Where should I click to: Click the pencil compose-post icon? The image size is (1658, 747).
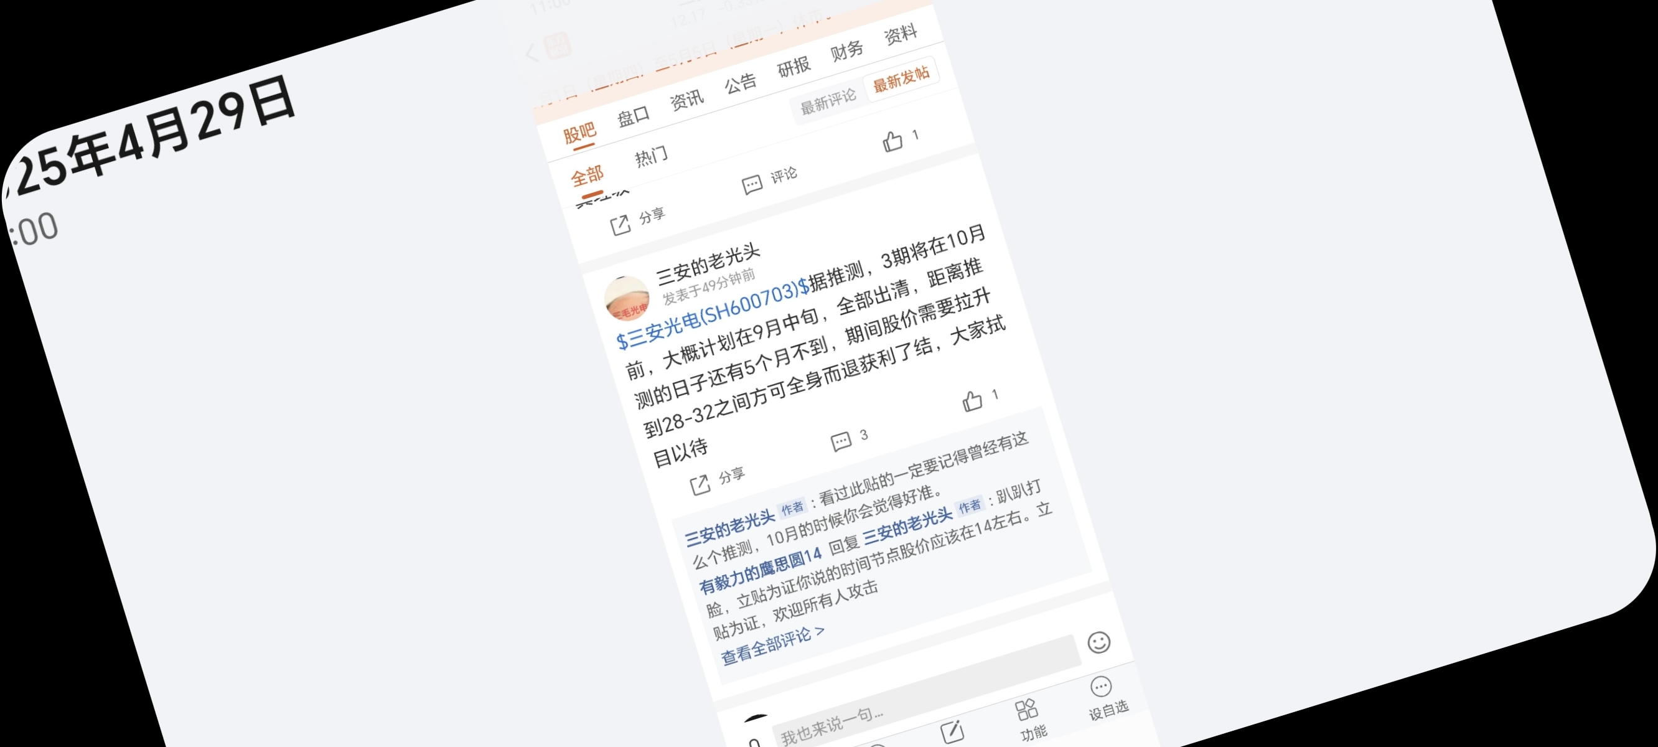[952, 731]
